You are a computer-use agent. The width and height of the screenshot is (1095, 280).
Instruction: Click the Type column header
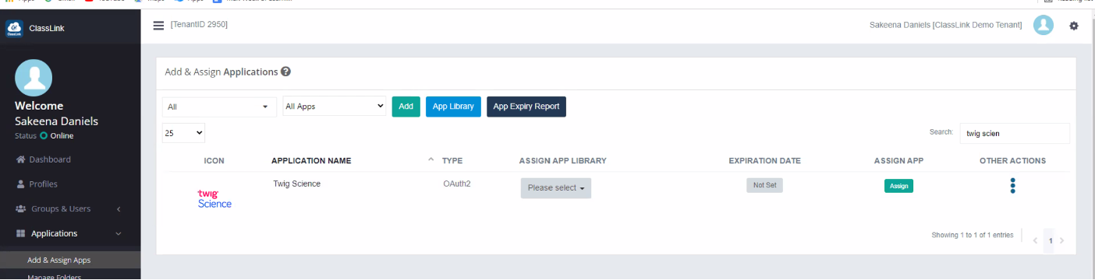(452, 160)
